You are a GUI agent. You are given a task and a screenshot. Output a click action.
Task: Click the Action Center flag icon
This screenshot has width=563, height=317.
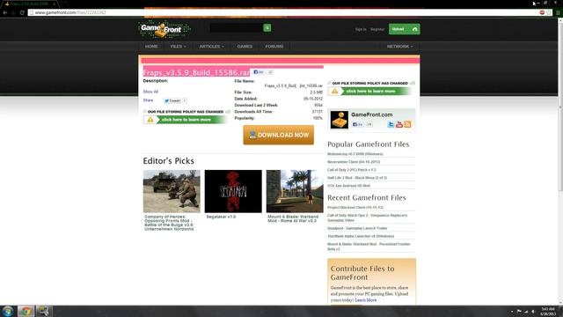[x=519, y=312]
